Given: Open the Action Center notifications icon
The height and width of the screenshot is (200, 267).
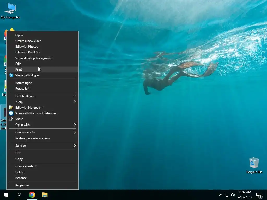Looking at the screenshot, I should pyautogui.click(x=259, y=195).
